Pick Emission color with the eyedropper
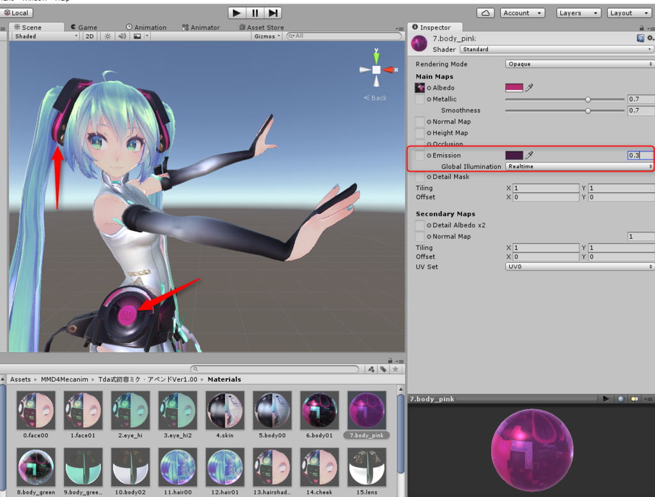 point(529,155)
